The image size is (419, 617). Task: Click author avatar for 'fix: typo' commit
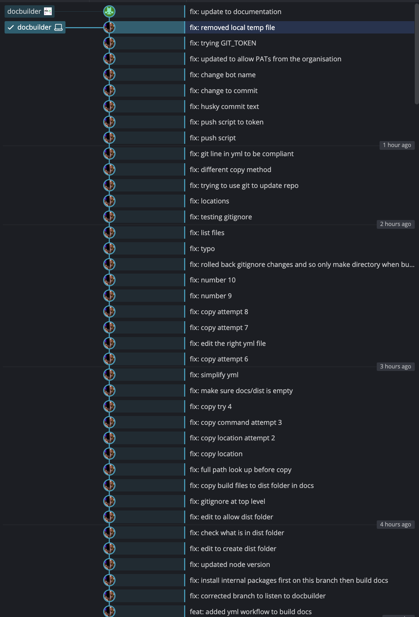pyautogui.click(x=109, y=248)
